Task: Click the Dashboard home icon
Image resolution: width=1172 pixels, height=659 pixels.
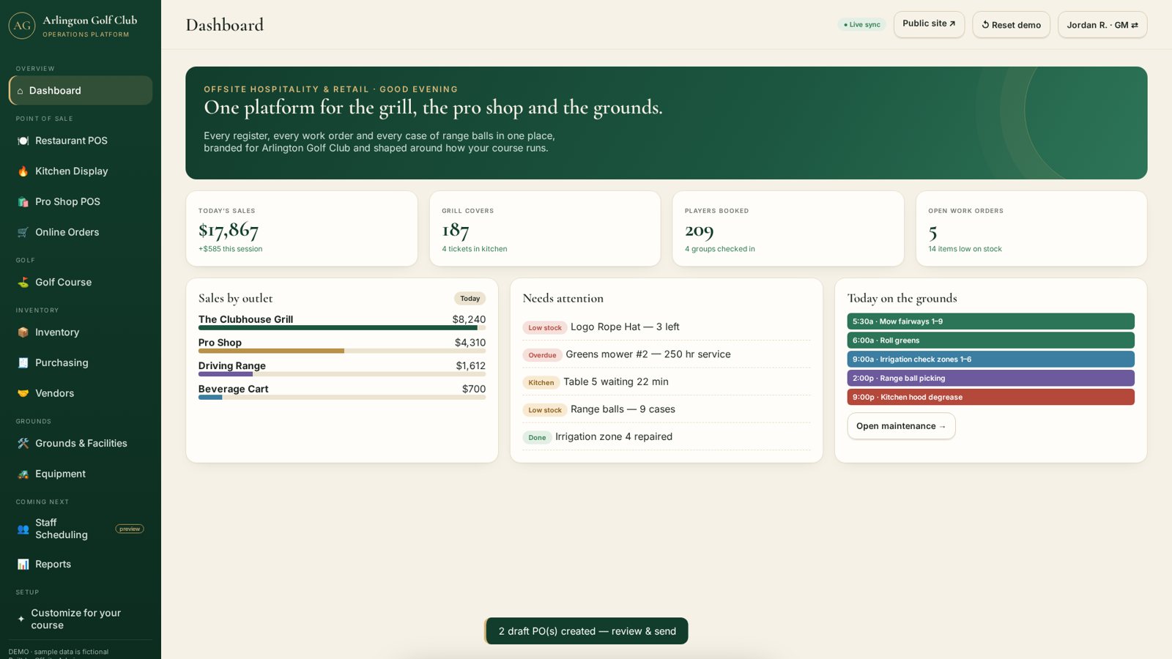Action: coord(20,91)
